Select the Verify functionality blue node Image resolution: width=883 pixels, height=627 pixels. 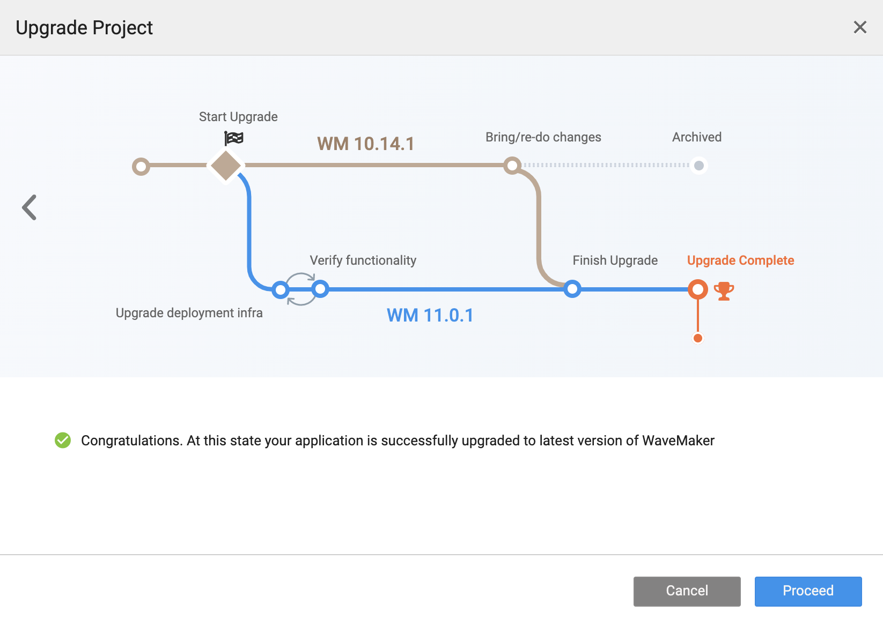320,289
